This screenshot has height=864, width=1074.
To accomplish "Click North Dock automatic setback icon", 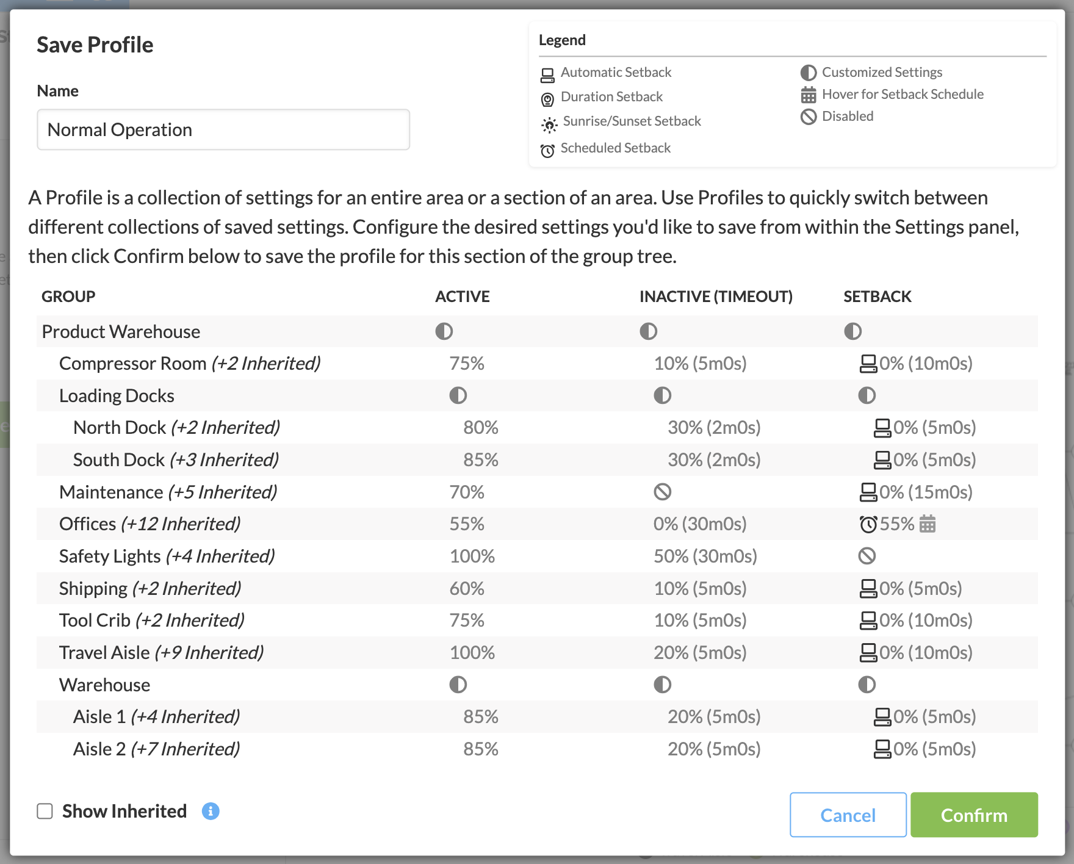I will click(x=882, y=428).
